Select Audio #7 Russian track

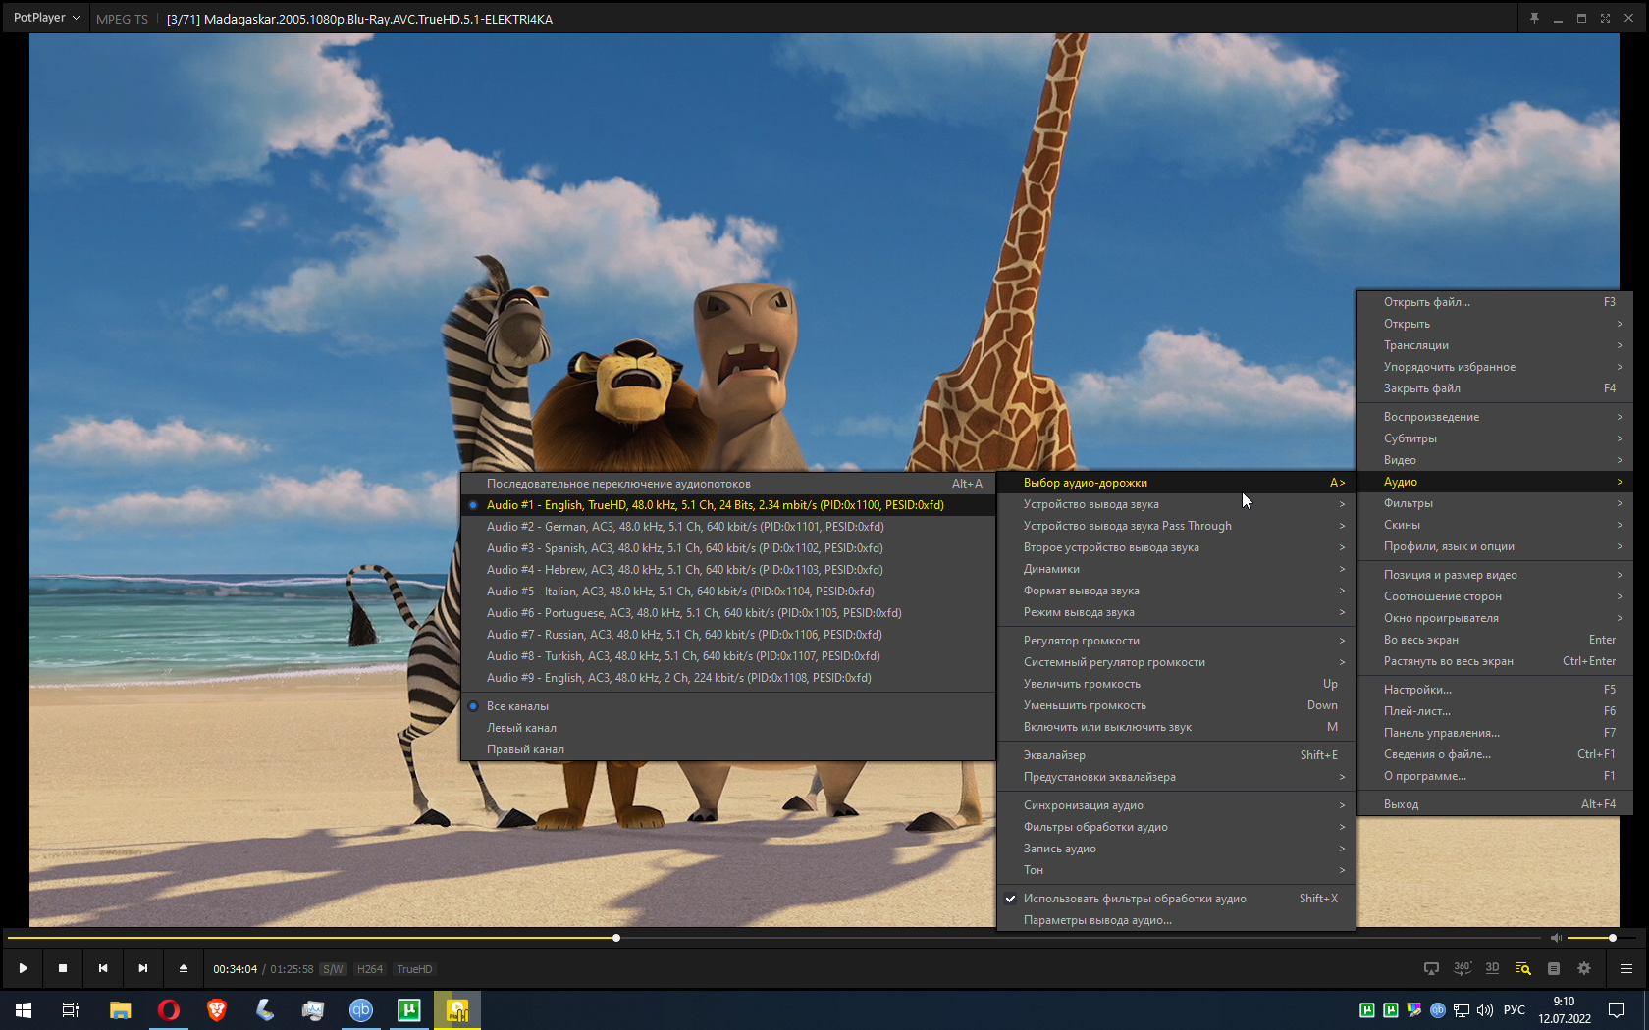tap(683, 635)
